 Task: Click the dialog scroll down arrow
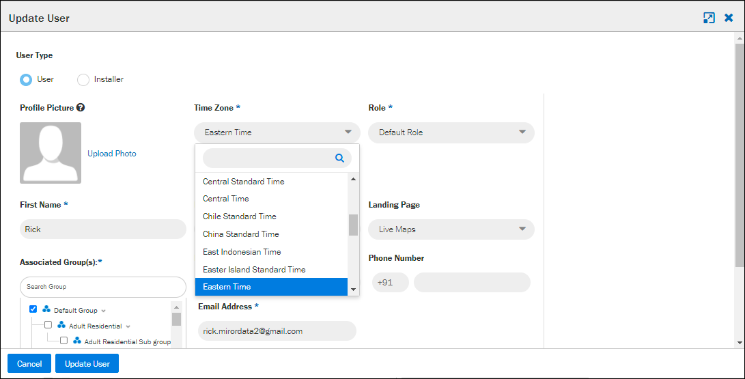click(x=740, y=342)
